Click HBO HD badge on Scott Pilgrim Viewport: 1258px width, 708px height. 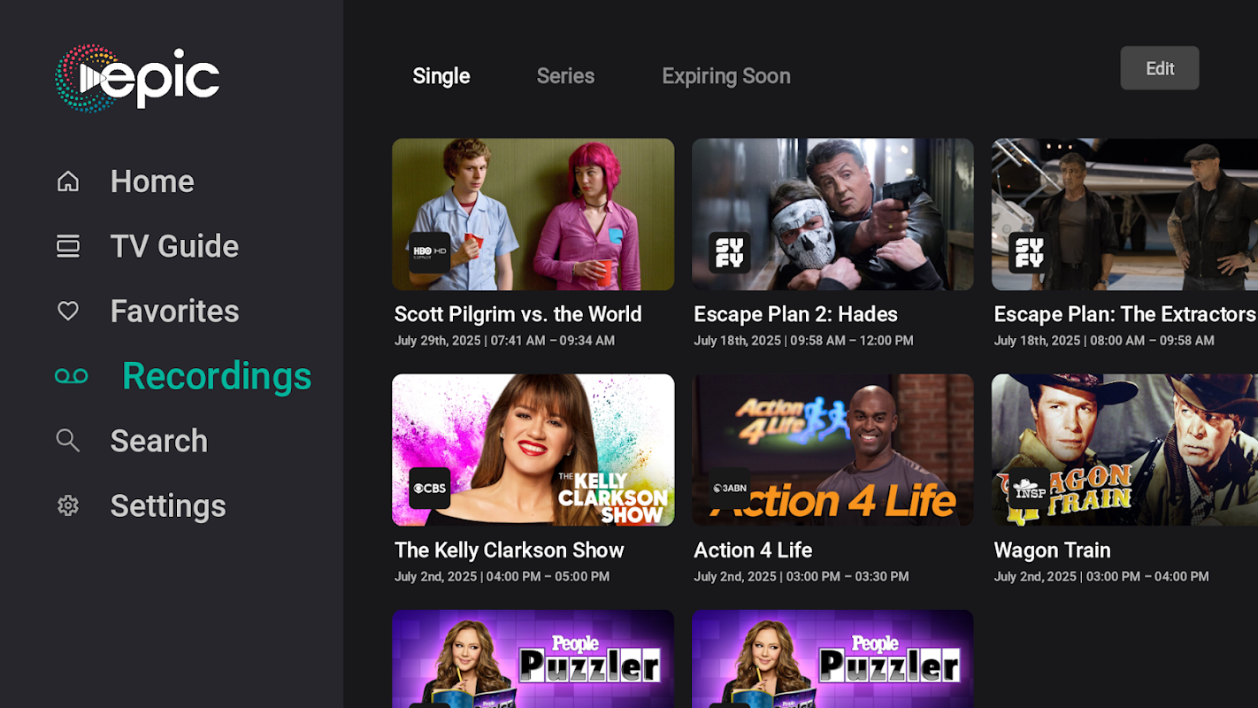[430, 252]
